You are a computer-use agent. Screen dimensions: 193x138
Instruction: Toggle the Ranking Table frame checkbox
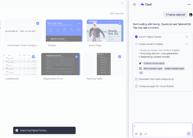coord(120,57)
